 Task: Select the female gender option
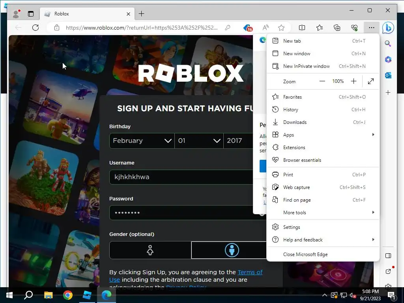click(150, 250)
